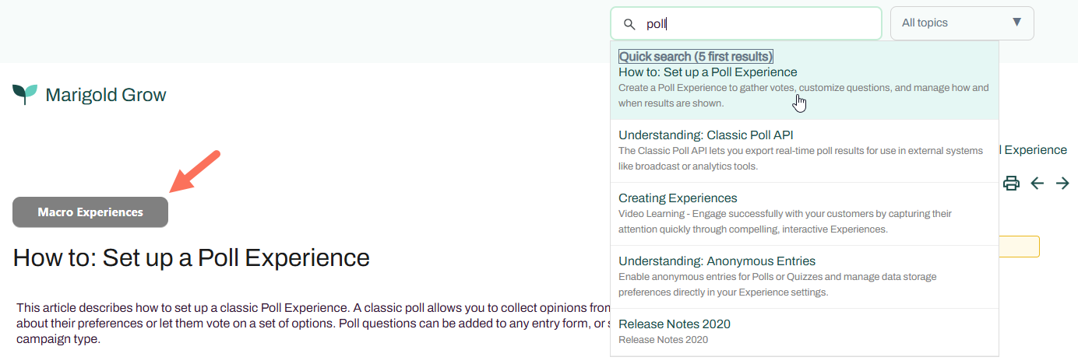The height and width of the screenshot is (364, 1078).
Task: Click the red arrow annotation graphic
Action: point(195,171)
